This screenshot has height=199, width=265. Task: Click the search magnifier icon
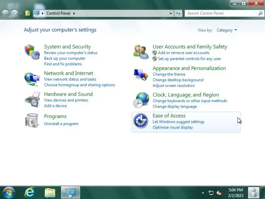(x=260, y=13)
